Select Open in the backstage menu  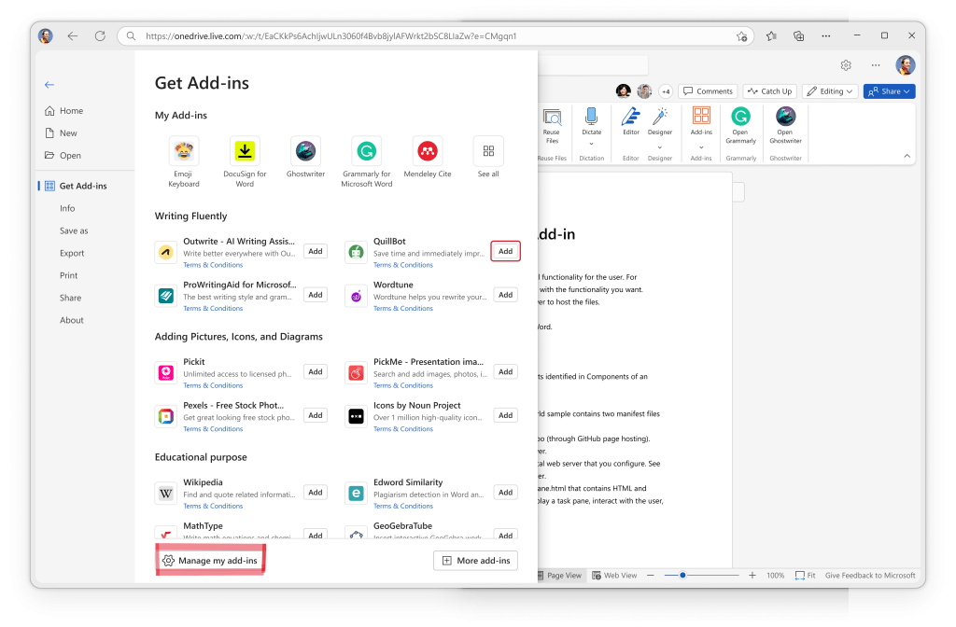[x=63, y=156]
